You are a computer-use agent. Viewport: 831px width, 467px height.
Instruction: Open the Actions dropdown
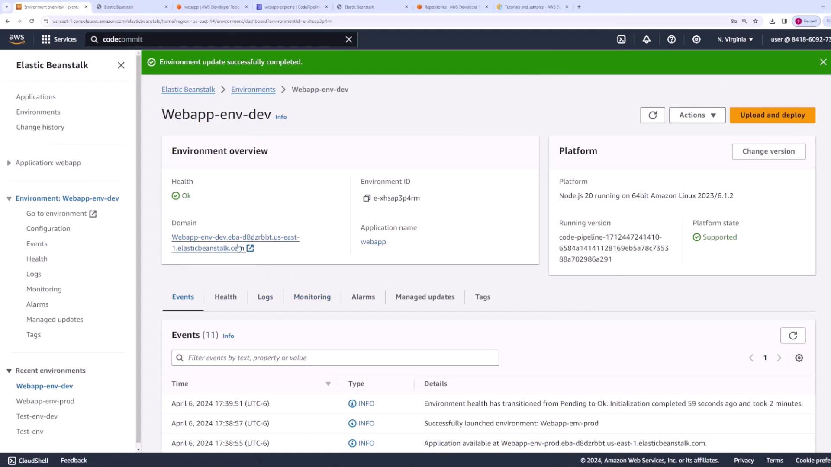(x=697, y=115)
